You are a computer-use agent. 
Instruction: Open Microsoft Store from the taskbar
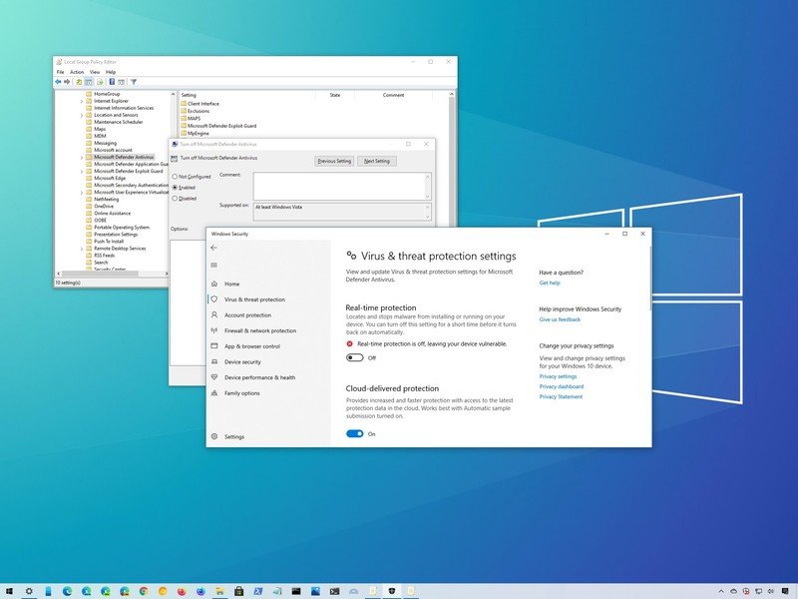pyautogui.click(x=238, y=591)
